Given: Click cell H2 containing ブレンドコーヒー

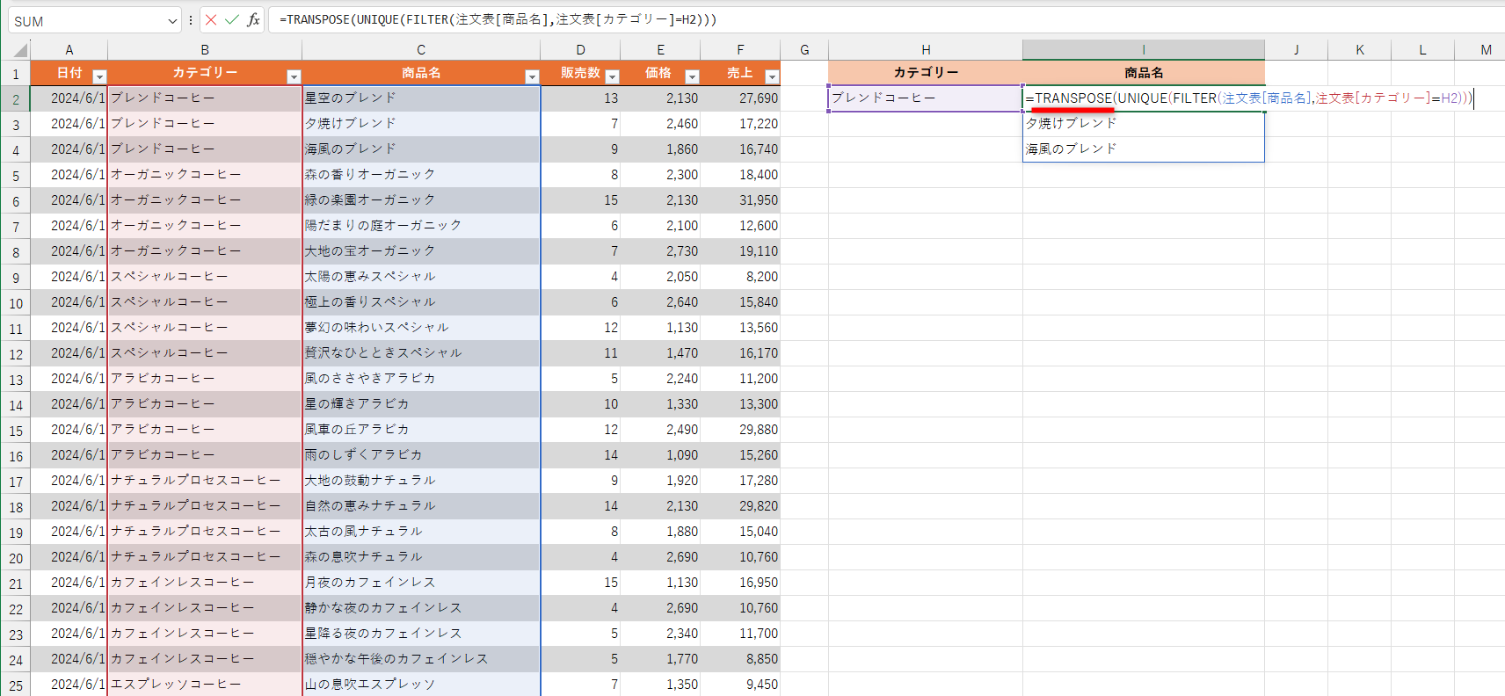Looking at the screenshot, I should (926, 98).
